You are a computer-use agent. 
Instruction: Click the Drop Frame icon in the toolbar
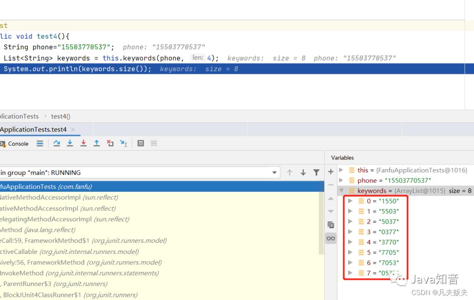110,143
